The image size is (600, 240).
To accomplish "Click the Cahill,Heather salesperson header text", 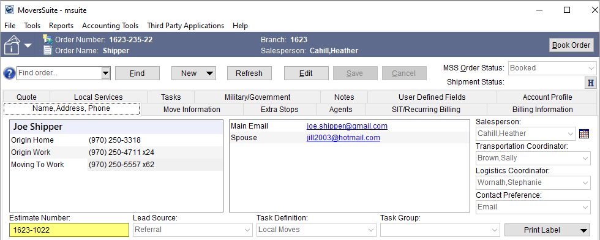I will coord(334,51).
